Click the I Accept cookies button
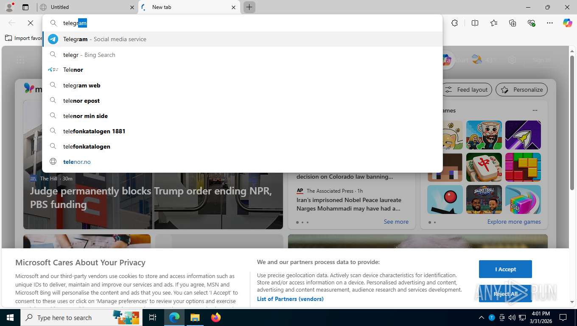 [x=505, y=269]
